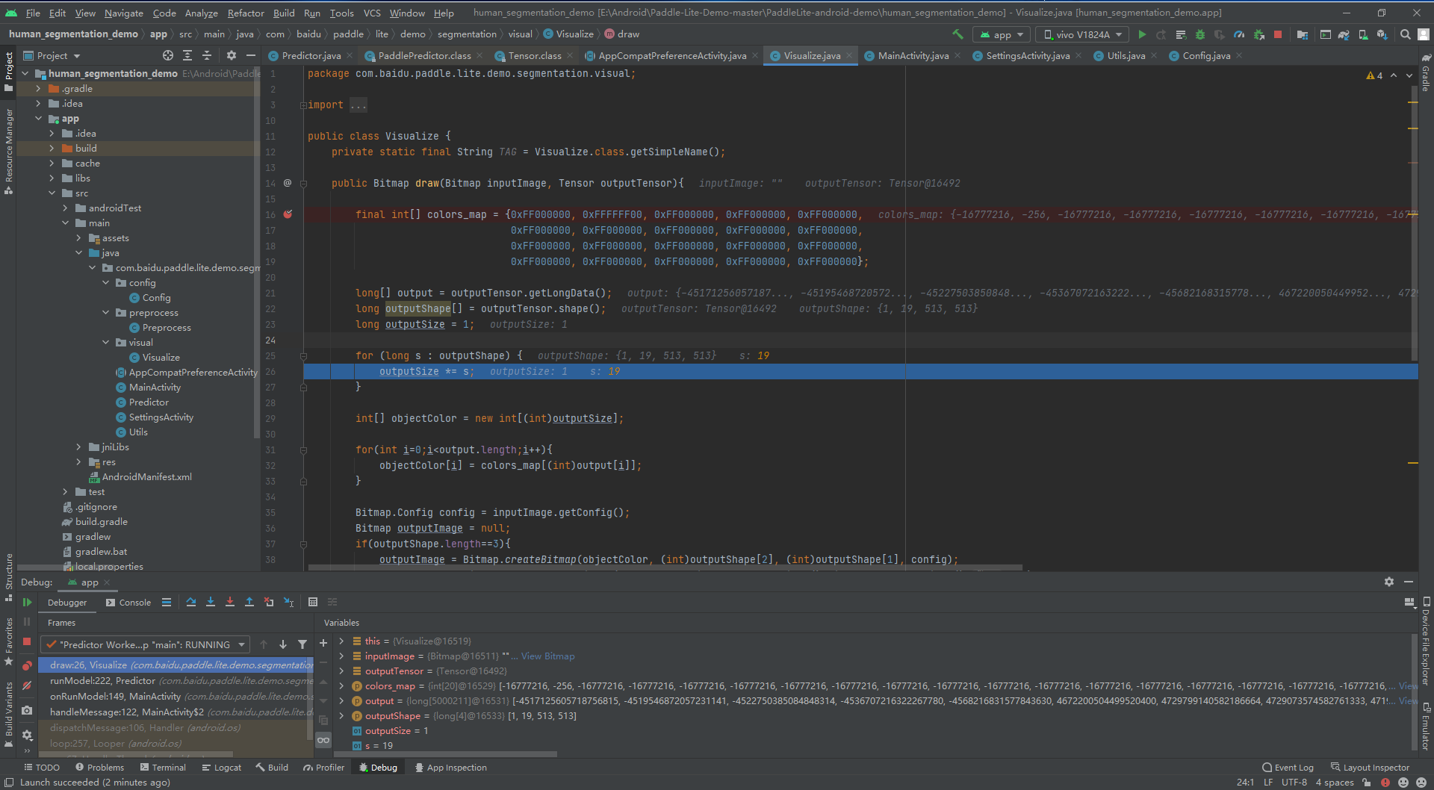Start debugging with the bug icon
The width and height of the screenshot is (1434, 790).
(x=1199, y=34)
